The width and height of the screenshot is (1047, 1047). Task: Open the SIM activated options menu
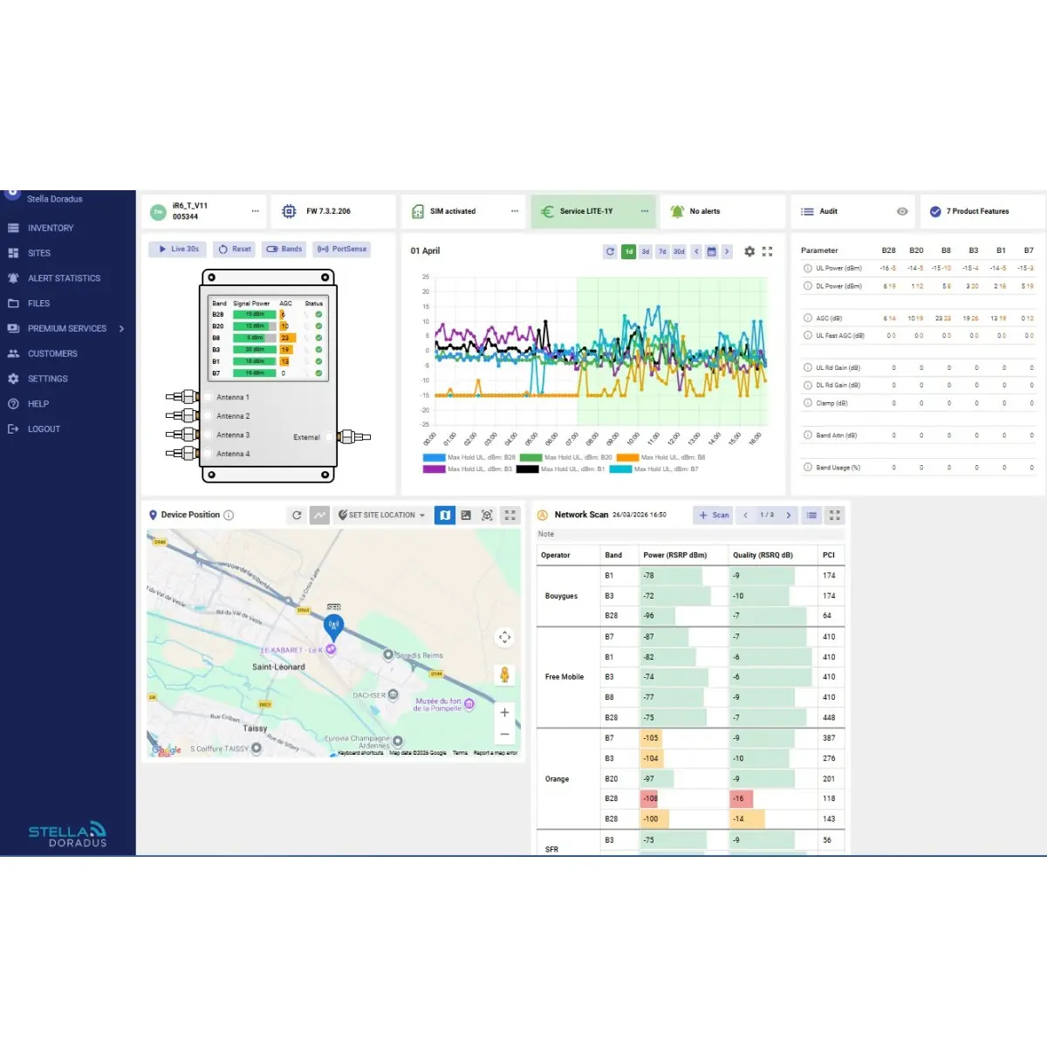pyautogui.click(x=515, y=211)
